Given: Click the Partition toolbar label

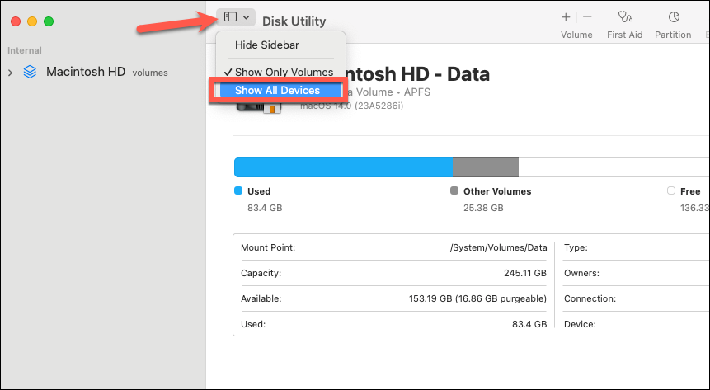Looking at the screenshot, I should point(673,35).
